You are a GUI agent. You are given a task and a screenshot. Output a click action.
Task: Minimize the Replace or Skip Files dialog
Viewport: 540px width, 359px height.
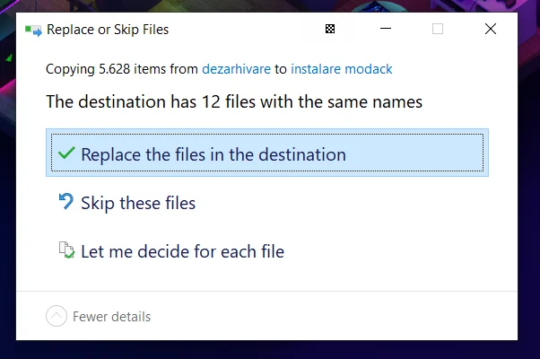pos(386,29)
